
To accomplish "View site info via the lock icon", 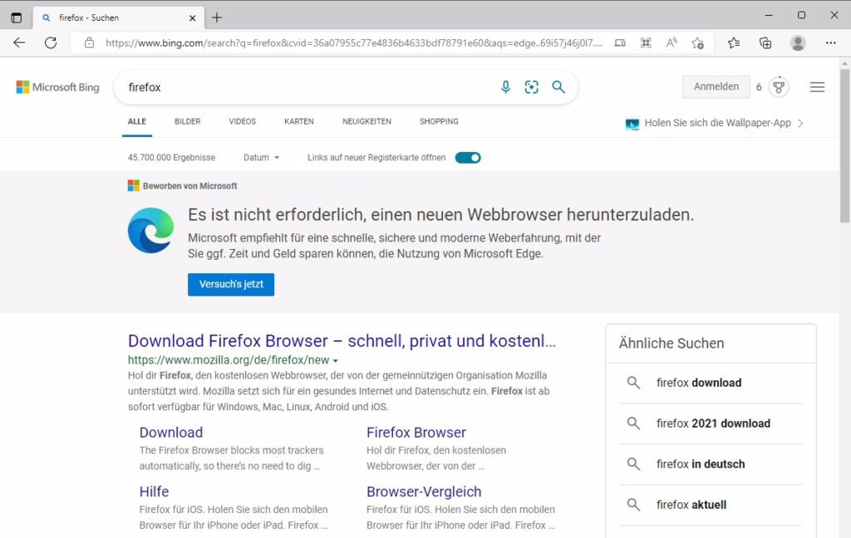I will coord(90,43).
